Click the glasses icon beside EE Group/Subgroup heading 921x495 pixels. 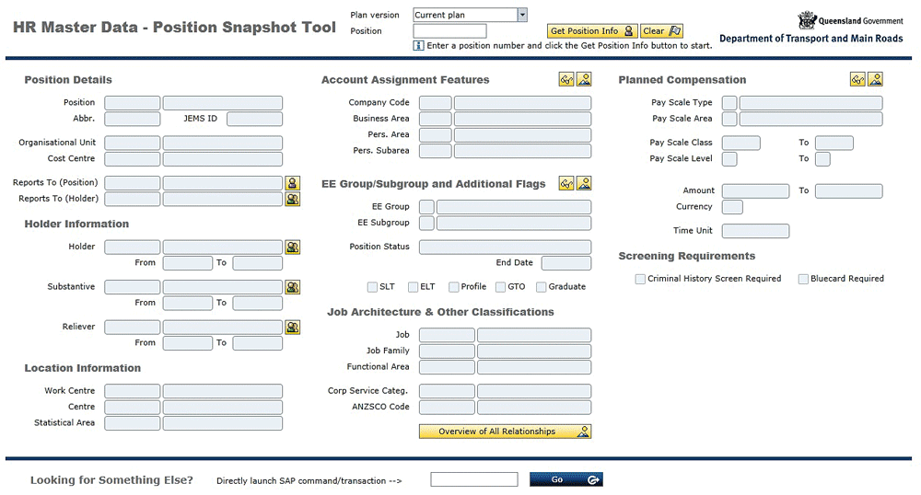pyautogui.click(x=566, y=183)
